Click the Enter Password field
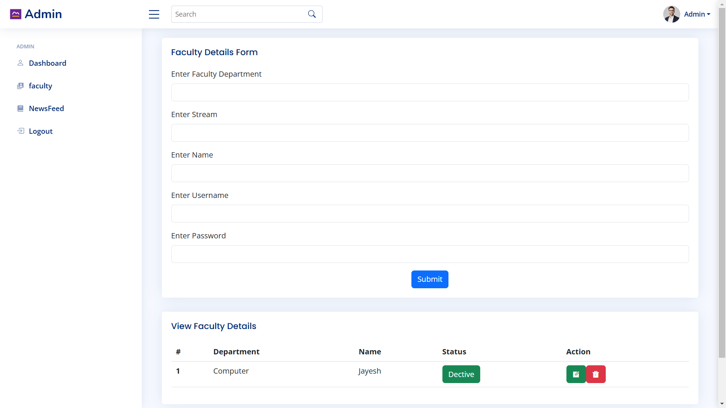The height and width of the screenshot is (408, 726). coord(430,254)
